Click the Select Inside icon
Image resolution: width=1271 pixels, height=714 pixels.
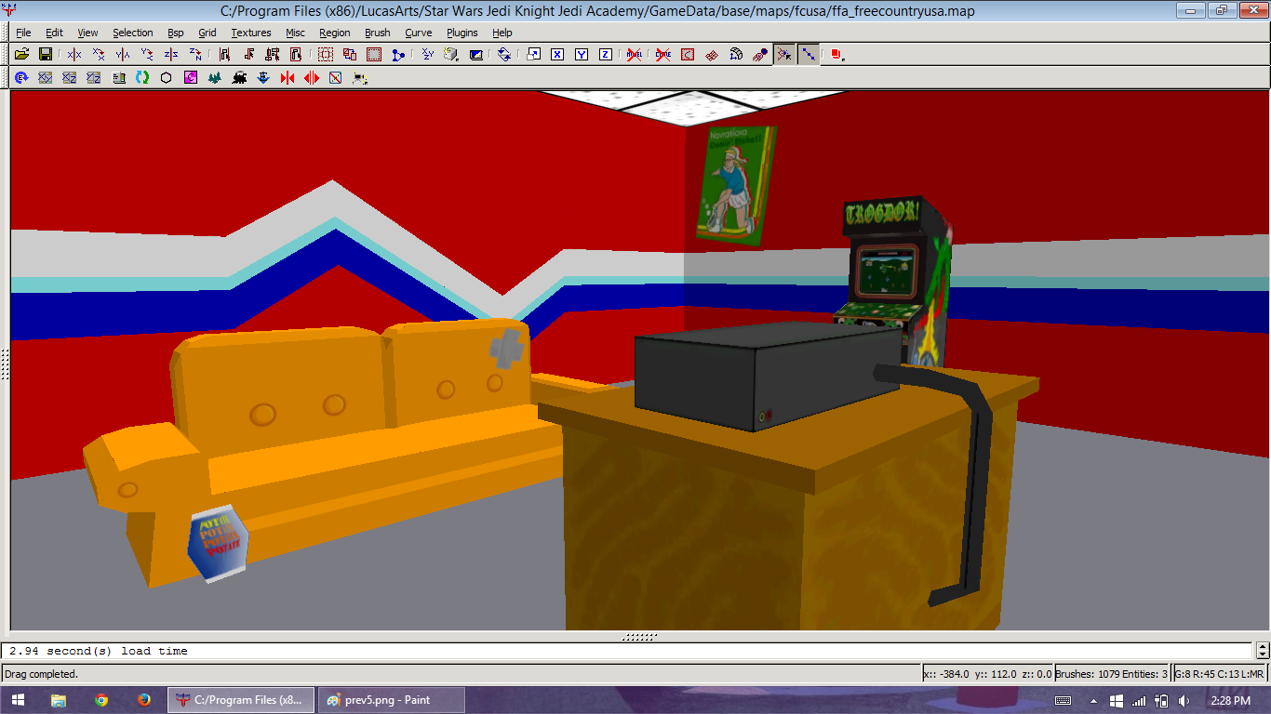[296, 55]
